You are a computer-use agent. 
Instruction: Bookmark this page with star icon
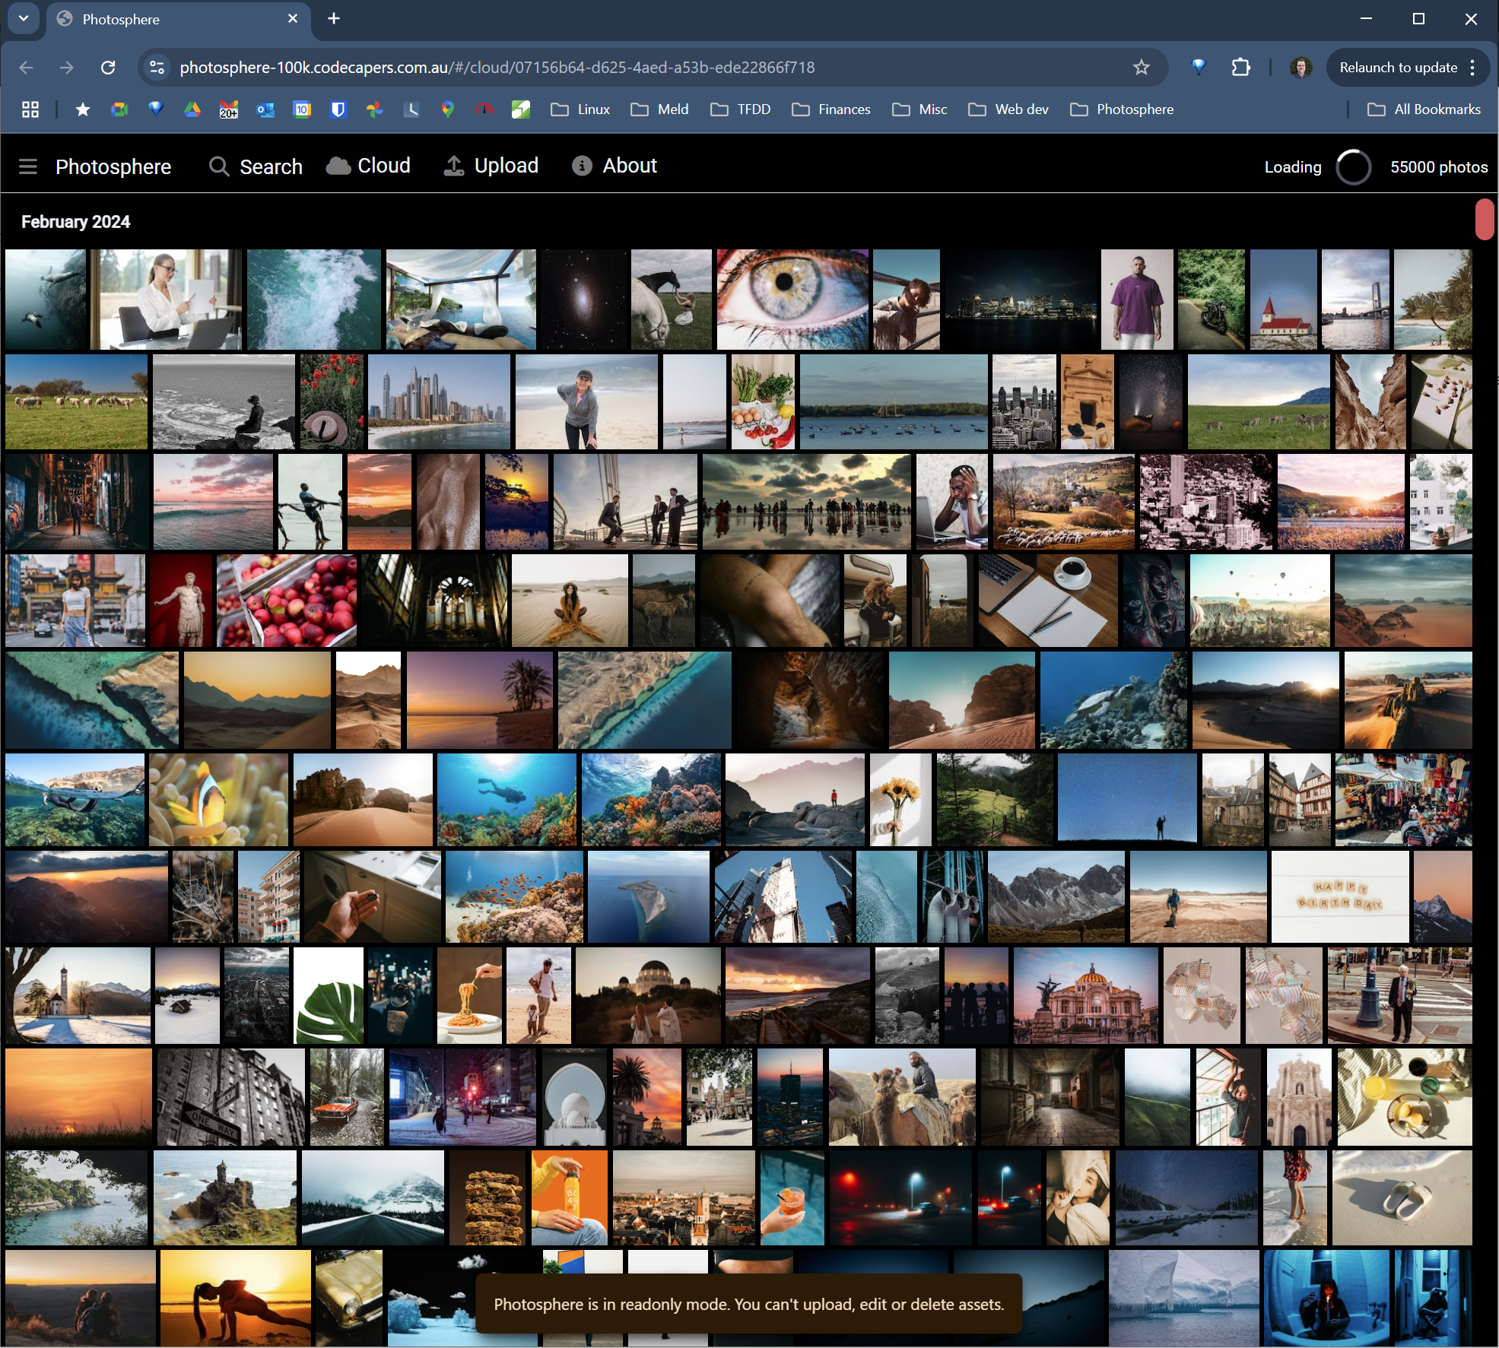(1141, 68)
